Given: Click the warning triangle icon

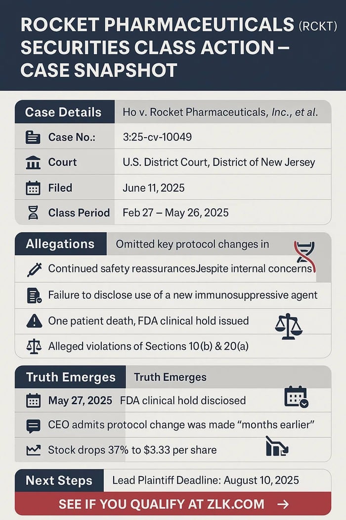Looking at the screenshot, I should (33, 321).
